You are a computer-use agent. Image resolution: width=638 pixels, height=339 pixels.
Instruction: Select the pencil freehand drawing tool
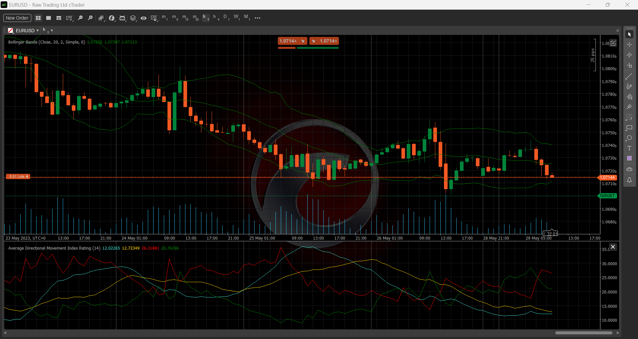tap(629, 86)
